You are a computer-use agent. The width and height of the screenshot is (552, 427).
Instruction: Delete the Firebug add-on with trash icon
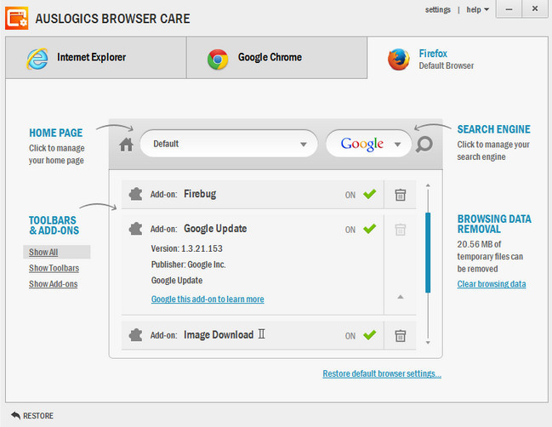pyautogui.click(x=400, y=195)
